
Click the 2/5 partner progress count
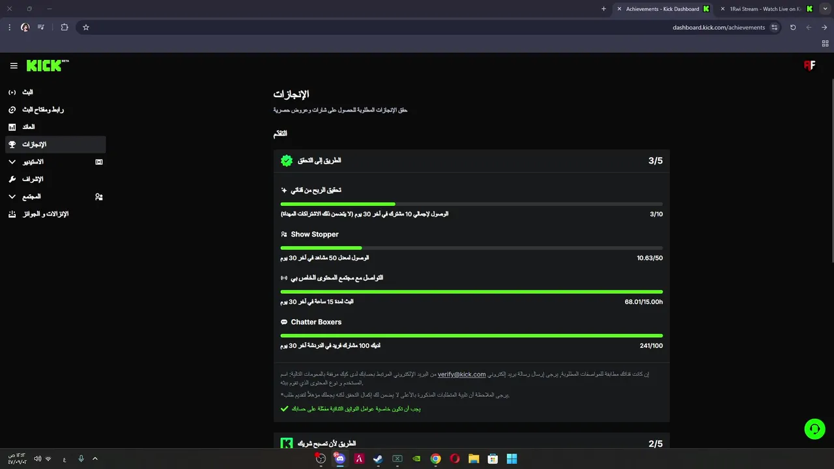click(655, 444)
